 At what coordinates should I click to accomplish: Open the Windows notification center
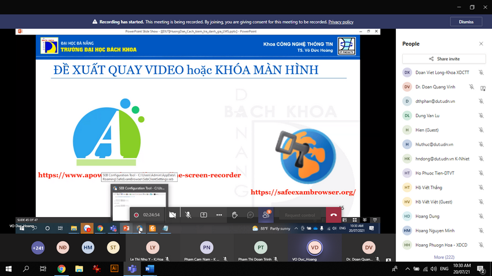click(x=481, y=269)
